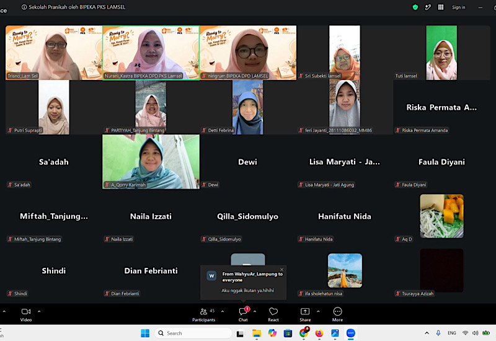Click muted mic icon on Sri Subekti label
The height and width of the screenshot is (341, 496).
(301, 76)
